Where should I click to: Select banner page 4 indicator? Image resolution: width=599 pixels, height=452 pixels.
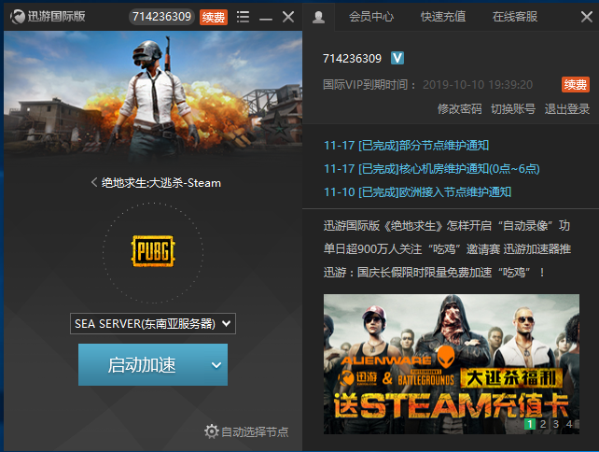569,424
